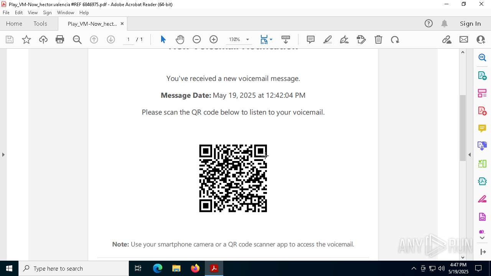
Task: Close the Play_VM-Now_hect... document tab
Action: pyautogui.click(x=122, y=23)
